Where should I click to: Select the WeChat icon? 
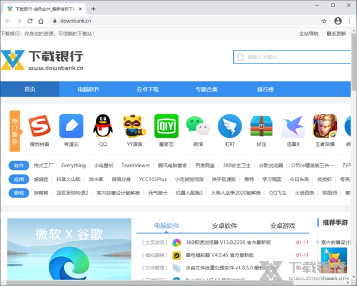[x=198, y=126]
